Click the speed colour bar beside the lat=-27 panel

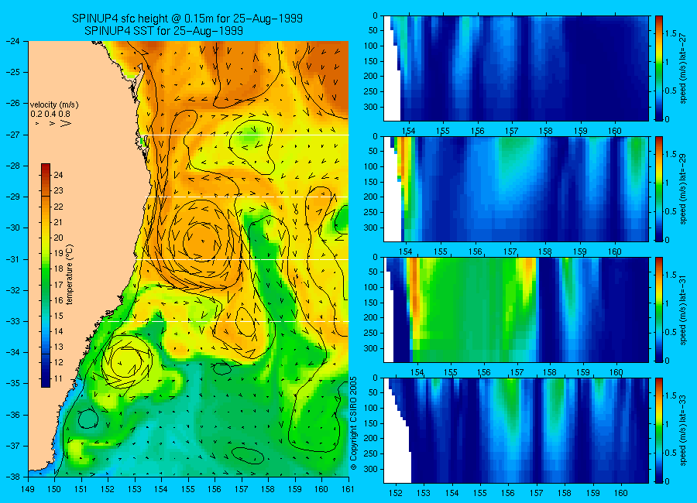tap(659, 68)
